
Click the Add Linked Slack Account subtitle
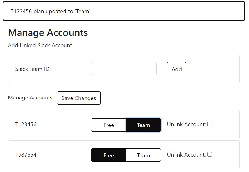pyautogui.click(x=40, y=46)
